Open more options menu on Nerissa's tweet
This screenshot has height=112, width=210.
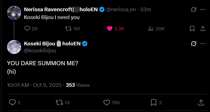[203, 10]
